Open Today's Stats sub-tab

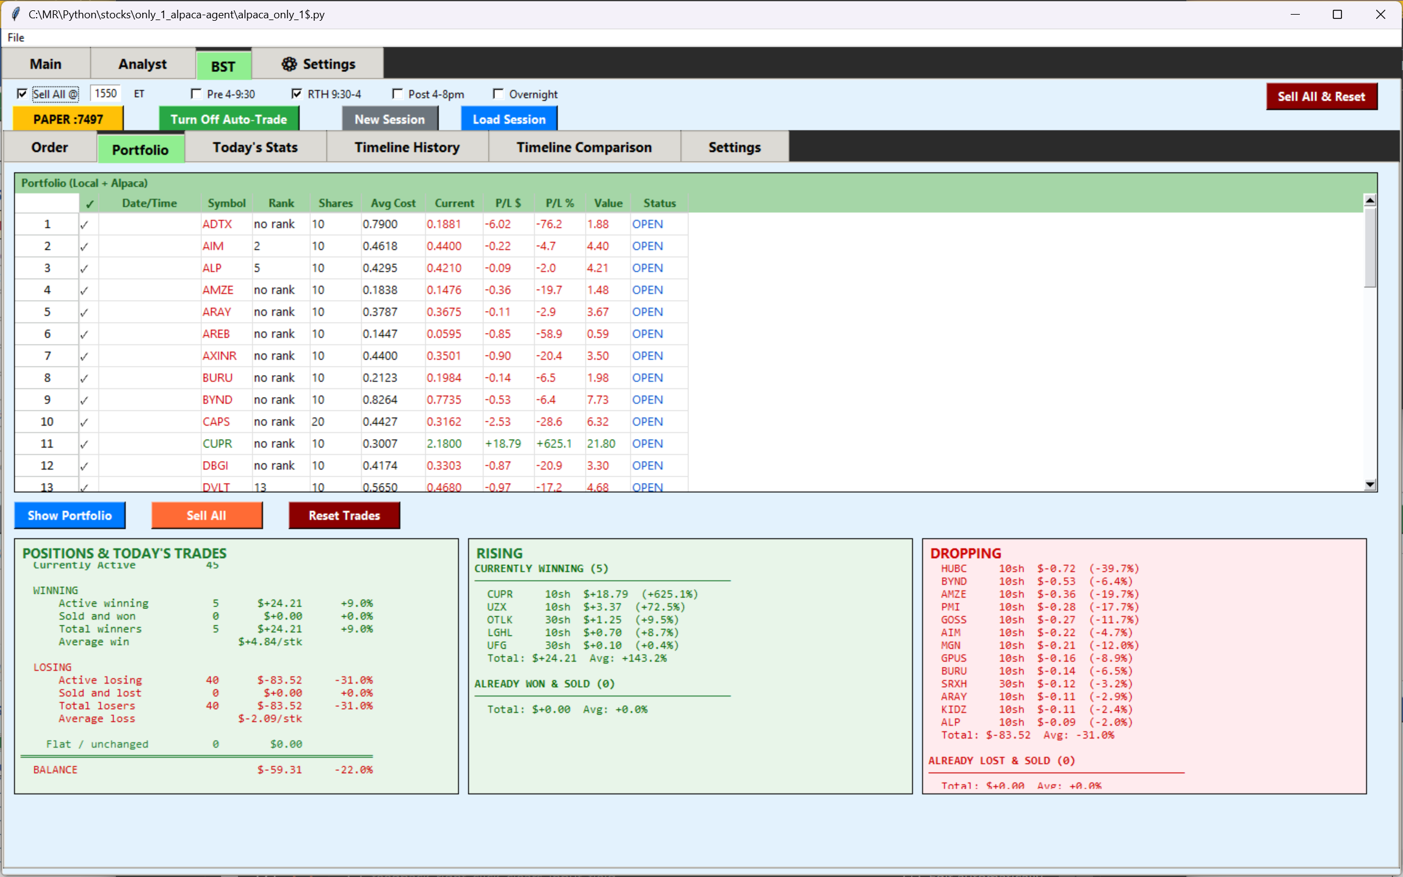255,147
